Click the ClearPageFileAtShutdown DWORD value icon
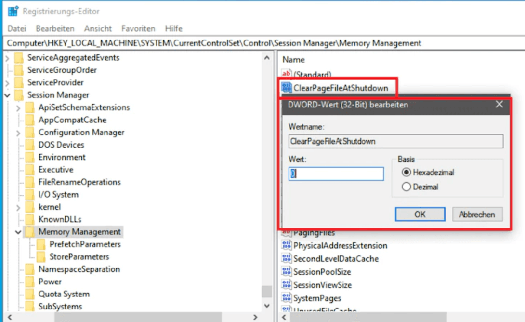This screenshot has height=322, width=525. (287, 88)
